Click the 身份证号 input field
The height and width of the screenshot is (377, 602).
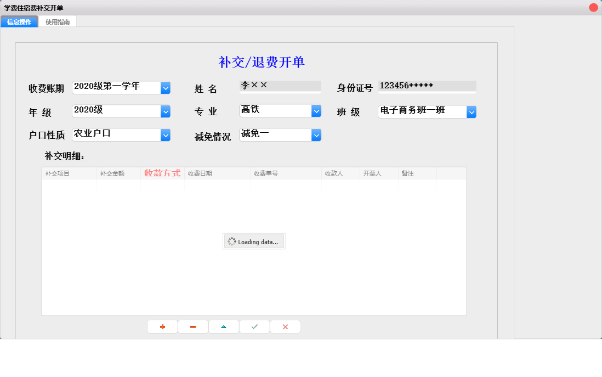[x=427, y=86]
